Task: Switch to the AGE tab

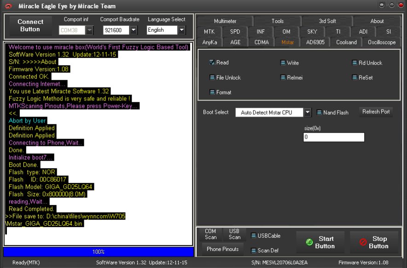Action: coord(235,42)
